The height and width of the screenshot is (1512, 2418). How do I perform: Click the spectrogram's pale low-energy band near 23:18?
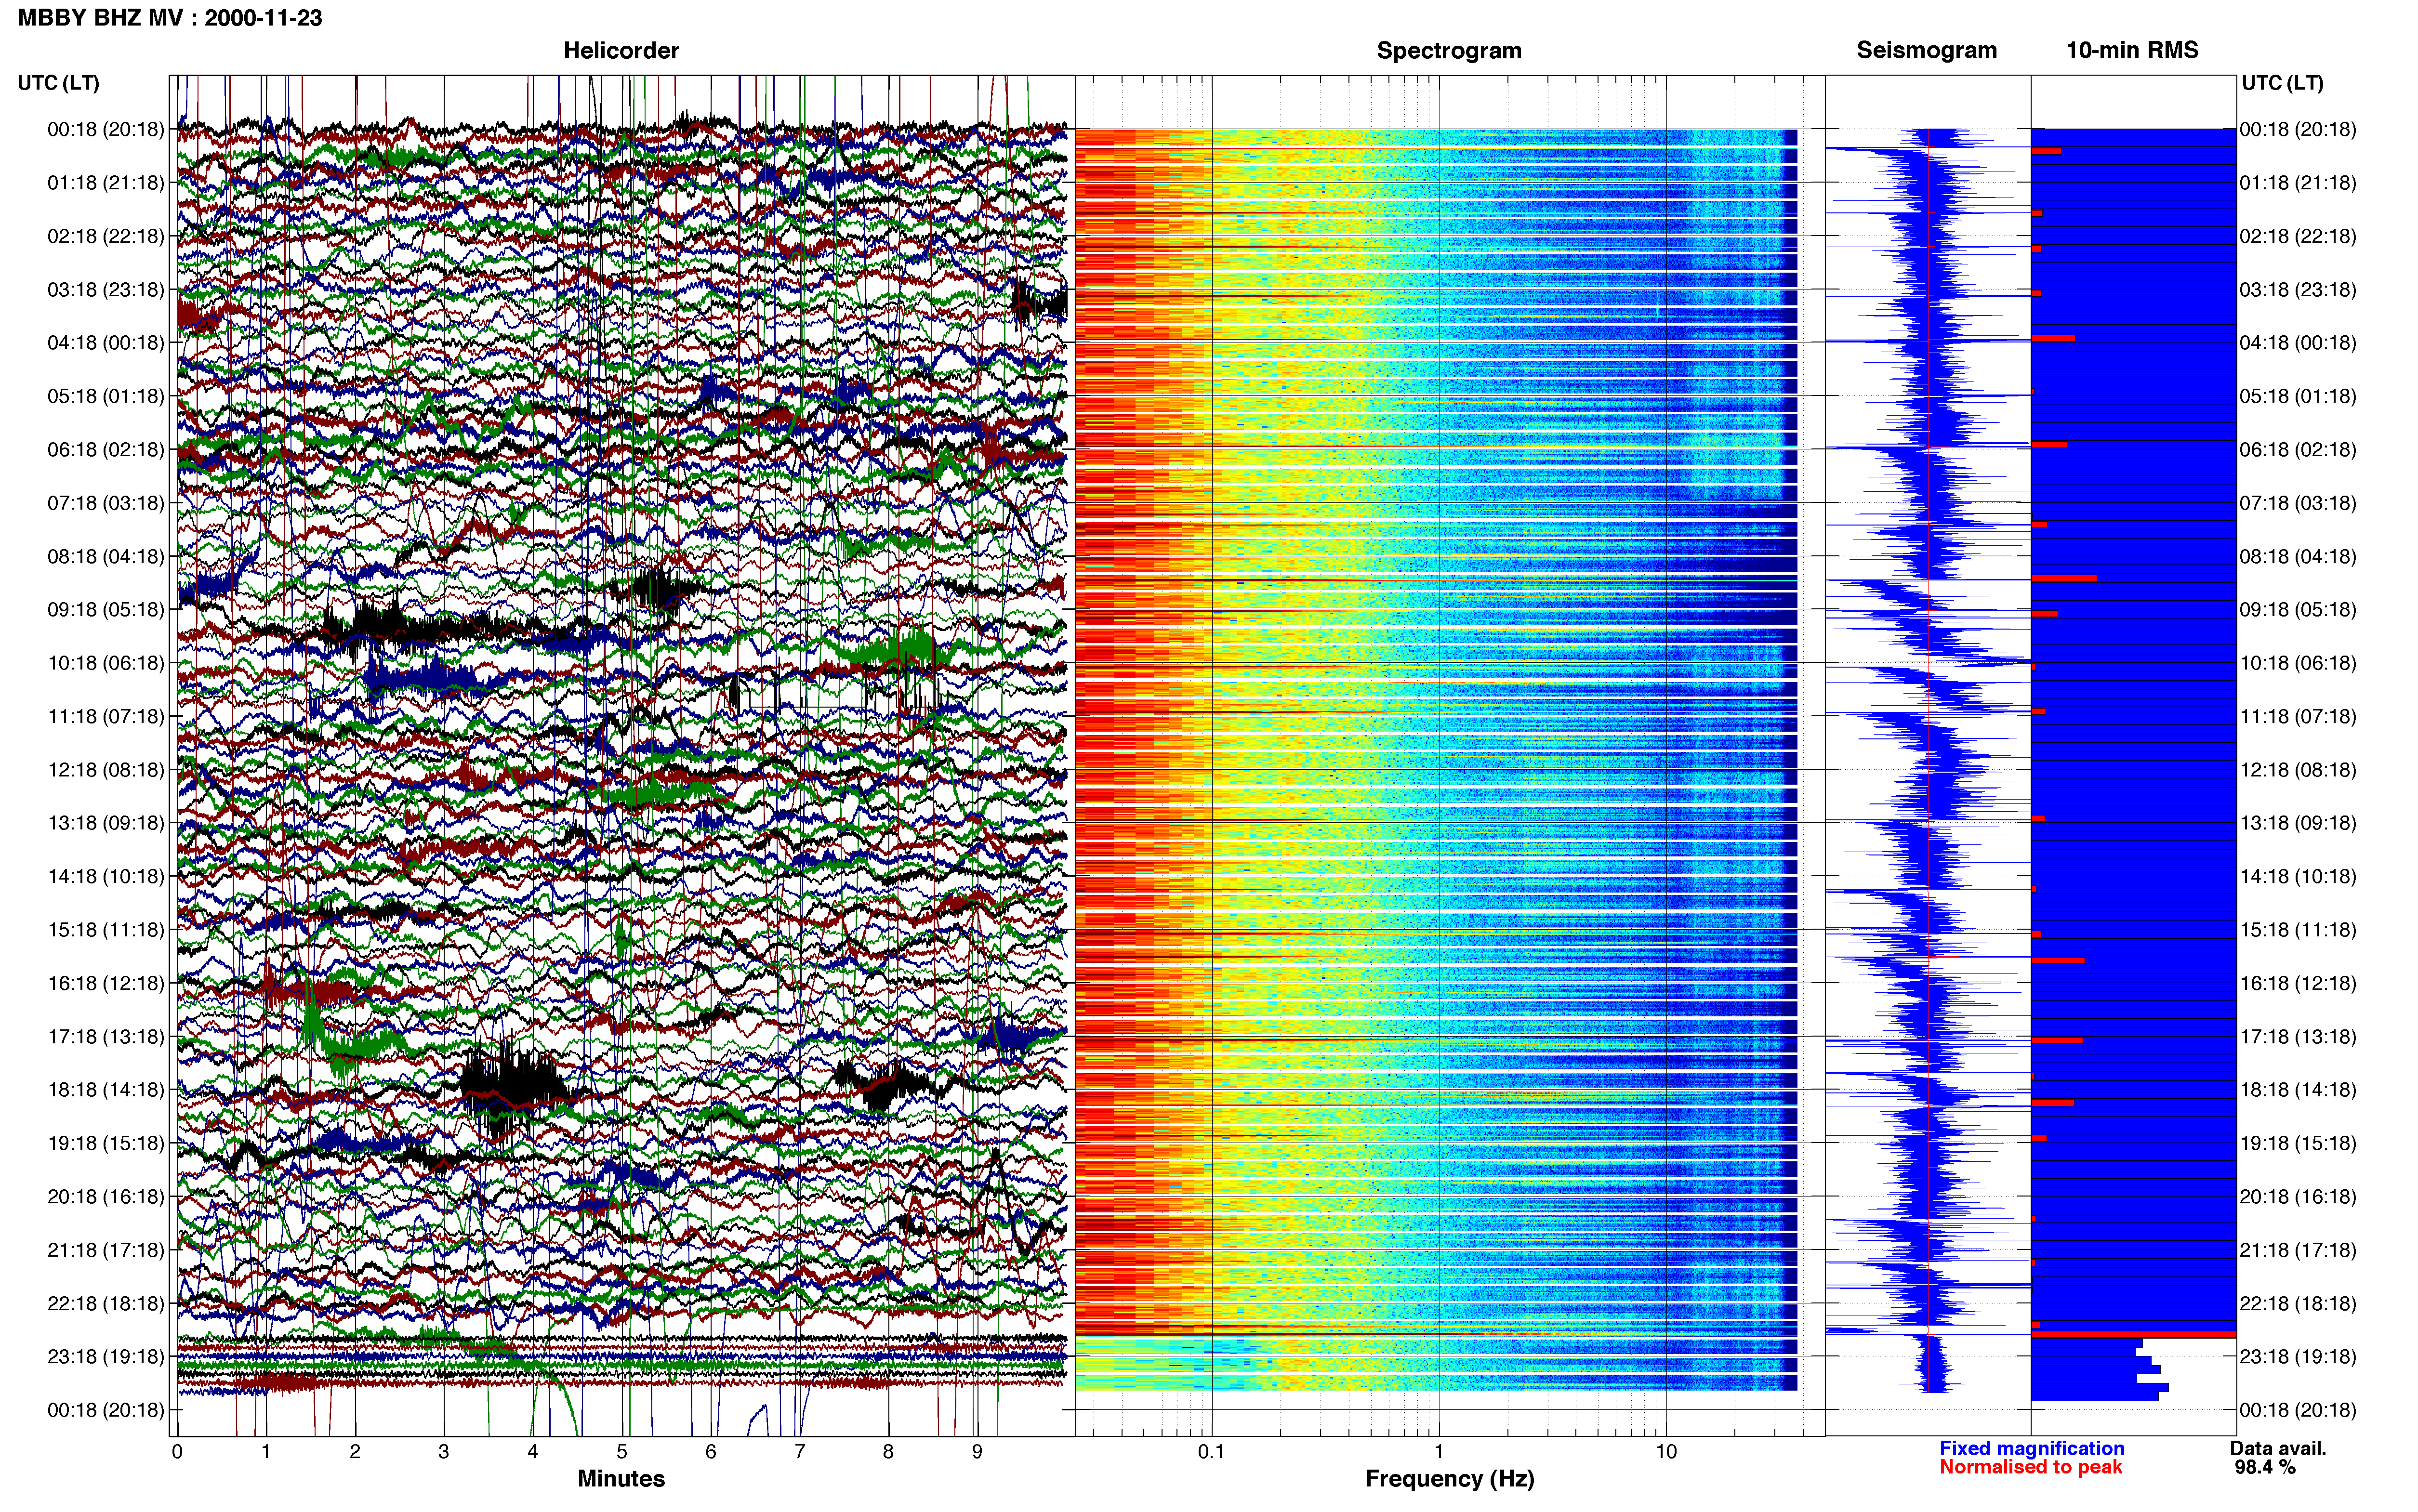pyautogui.click(x=1436, y=1364)
